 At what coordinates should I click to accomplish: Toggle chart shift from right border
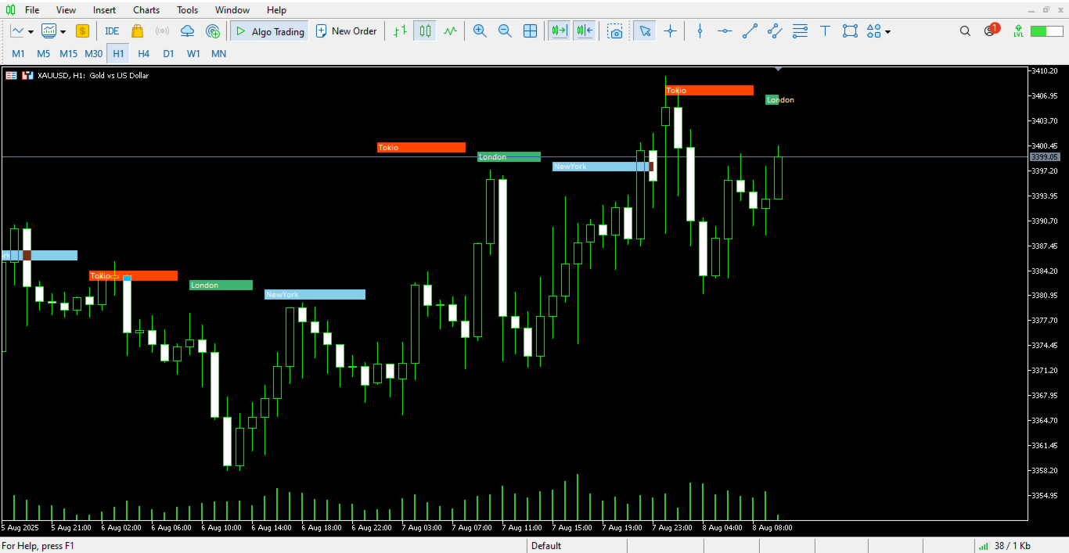[x=584, y=31]
